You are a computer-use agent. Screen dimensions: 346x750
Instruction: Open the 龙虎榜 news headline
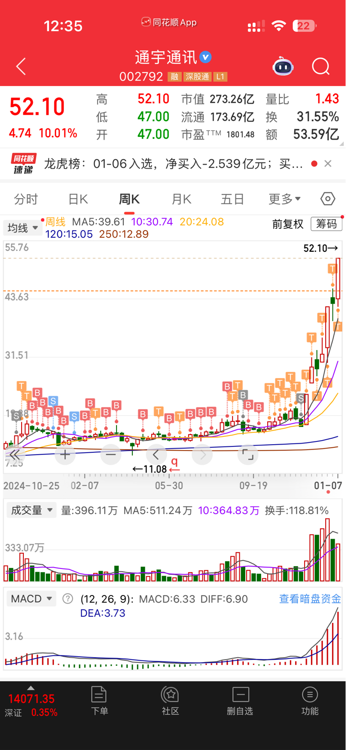click(173, 164)
